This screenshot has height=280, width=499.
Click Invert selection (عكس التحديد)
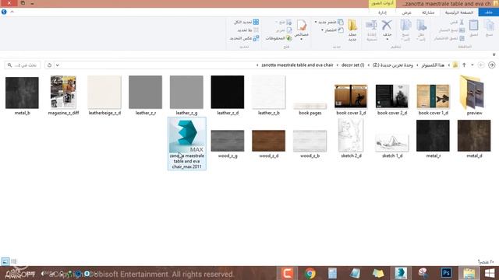click(x=244, y=38)
